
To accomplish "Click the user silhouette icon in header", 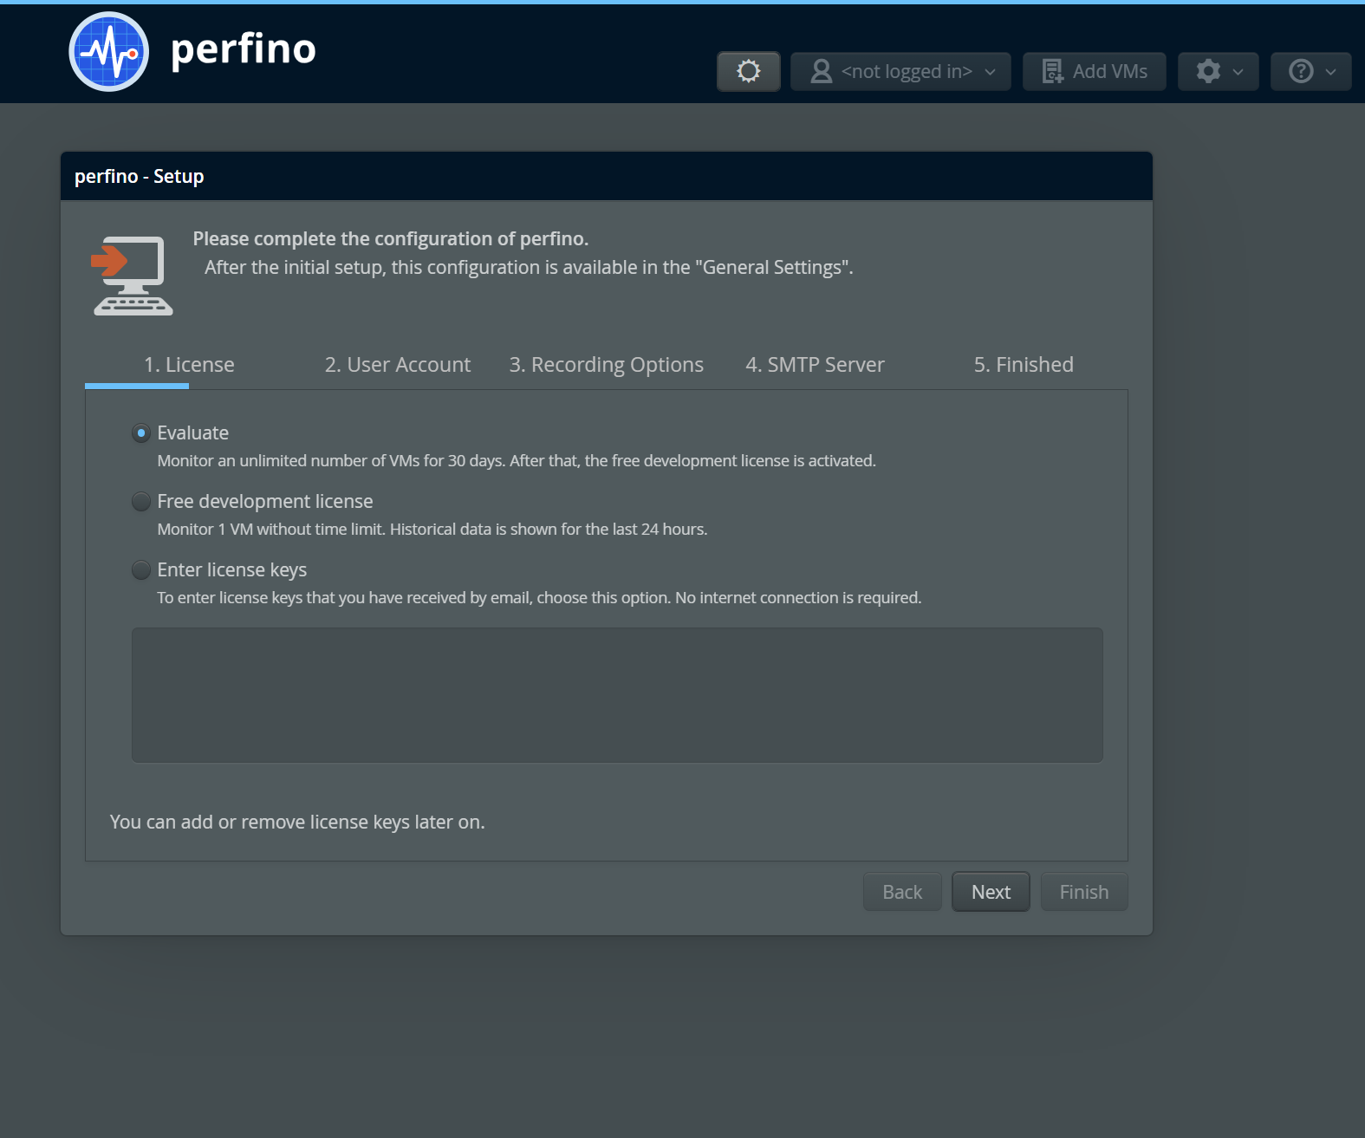I will click(821, 71).
